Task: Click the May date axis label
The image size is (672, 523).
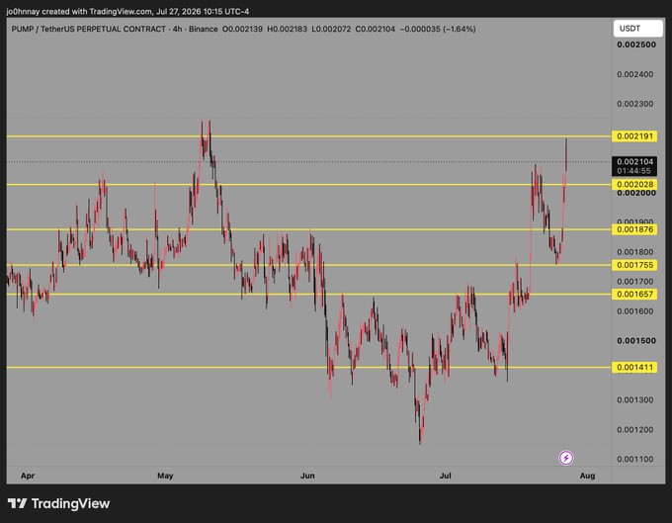Action: (x=165, y=476)
